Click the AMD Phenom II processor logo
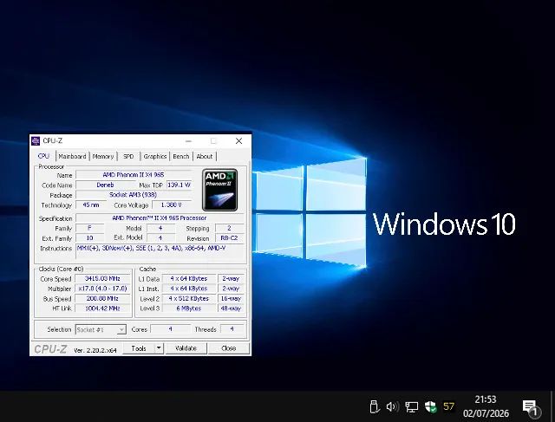The width and height of the screenshot is (555, 422). (219, 190)
